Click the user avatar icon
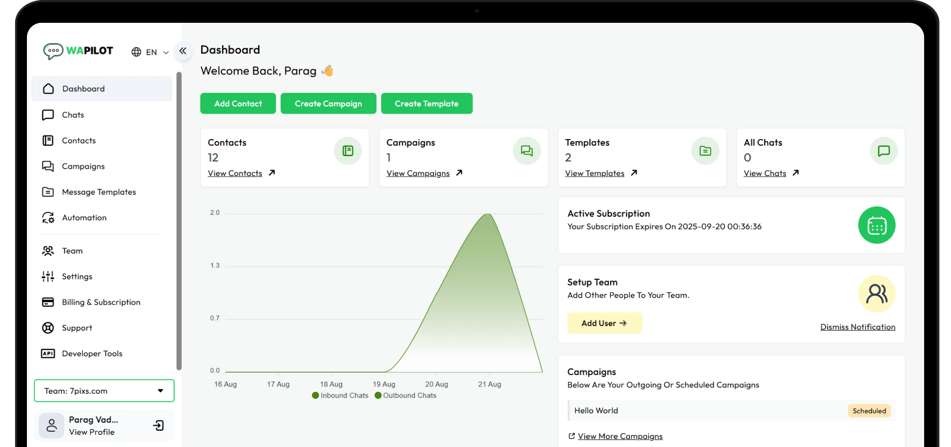This screenshot has width=951, height=447. (52, 426)
